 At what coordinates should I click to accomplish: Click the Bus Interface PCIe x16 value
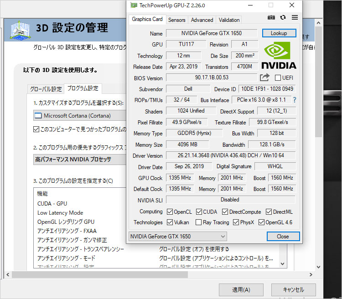click(x=261, y=100)
